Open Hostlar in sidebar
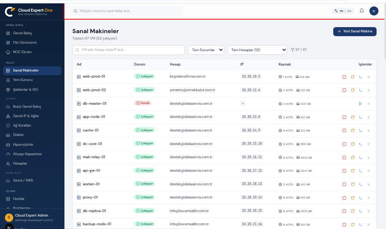 click(32, 199)
